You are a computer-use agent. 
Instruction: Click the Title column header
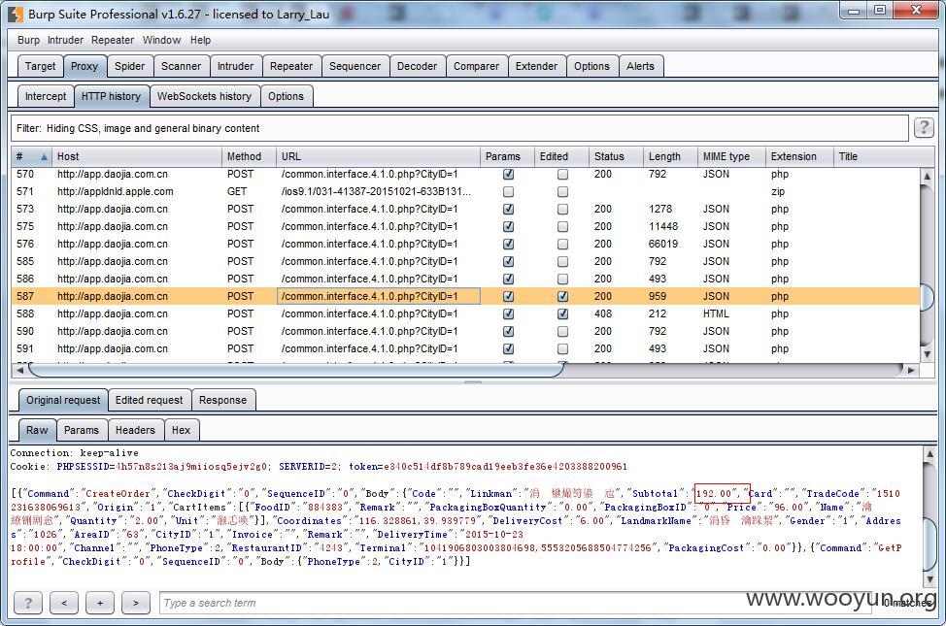point(883,157)
